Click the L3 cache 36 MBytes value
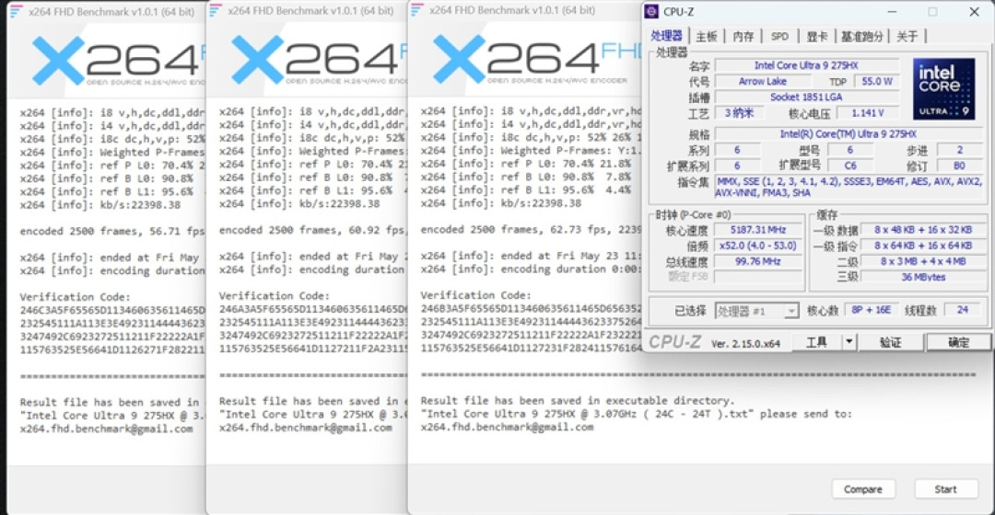 click(x=922, y=277)
